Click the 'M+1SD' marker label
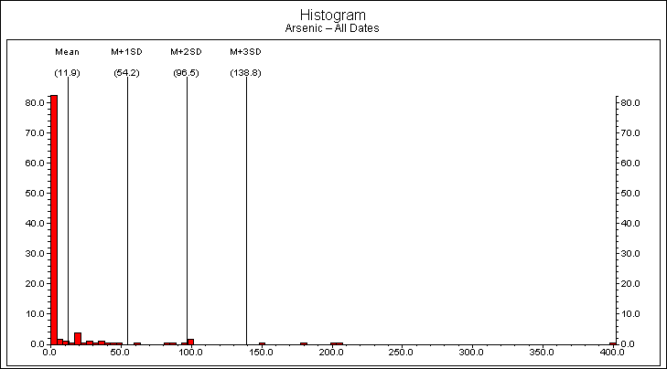667x369 pixels. pyautogui.click(x=126, y=52)
